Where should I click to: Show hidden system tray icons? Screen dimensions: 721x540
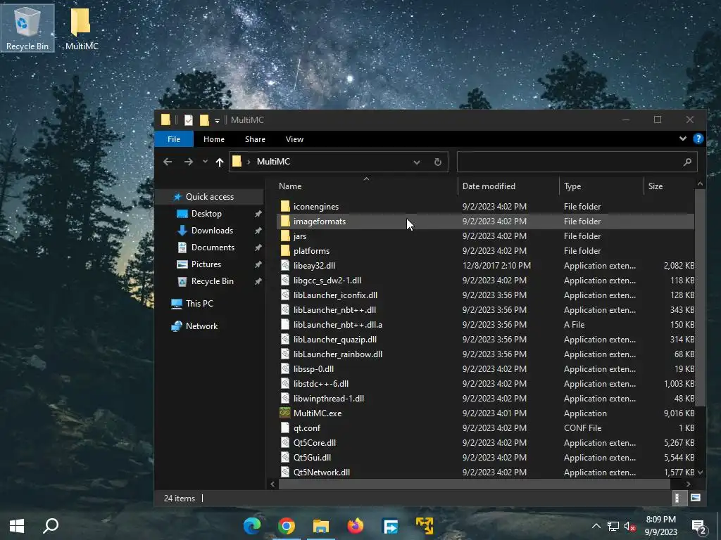596,526
